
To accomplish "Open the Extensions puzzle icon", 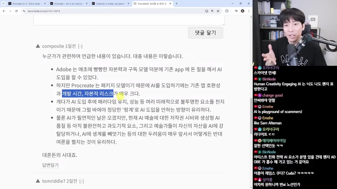I will (227, 11).
